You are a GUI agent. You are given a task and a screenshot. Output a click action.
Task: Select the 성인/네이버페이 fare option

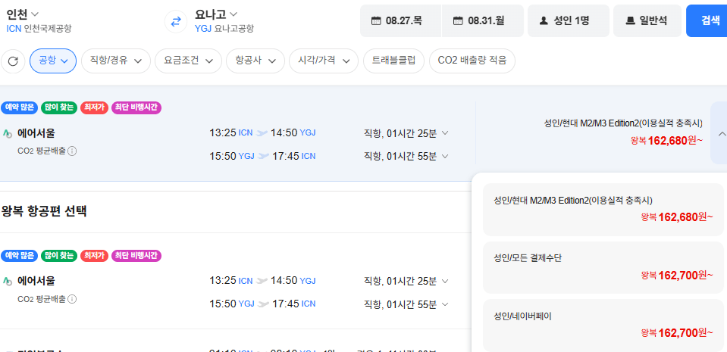[x=603, y=326]
